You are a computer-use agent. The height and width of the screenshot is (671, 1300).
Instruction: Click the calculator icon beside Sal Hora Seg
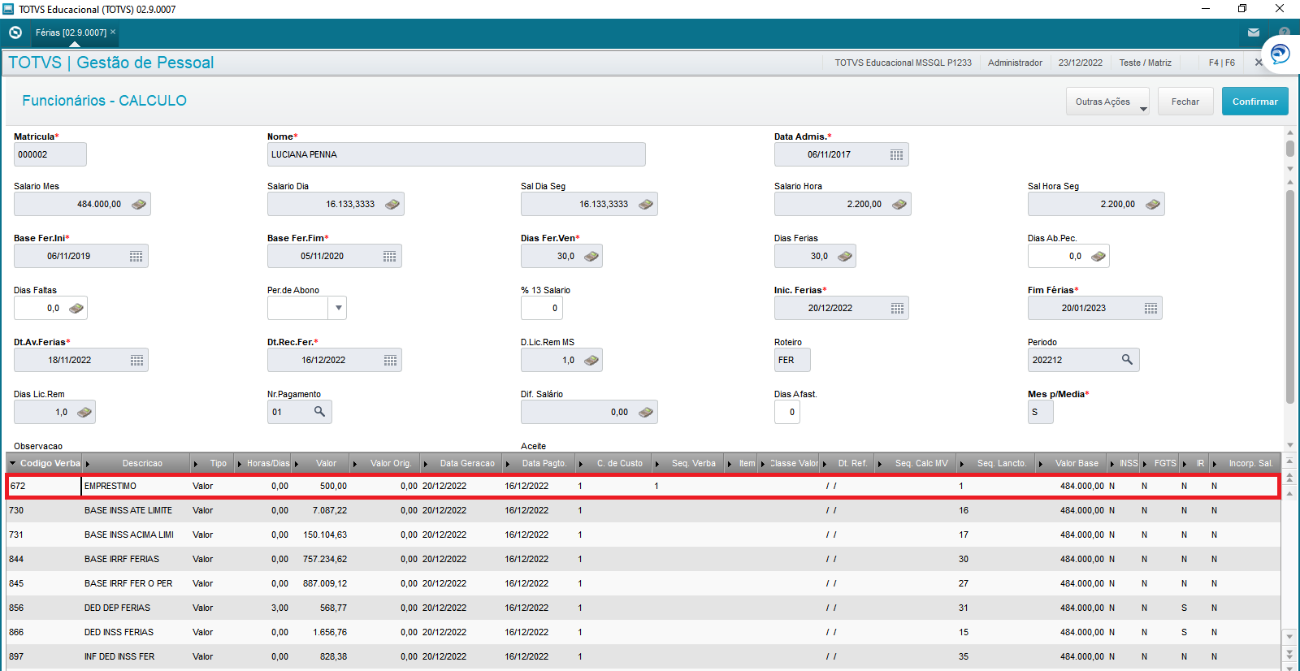tap(1153, 204)
